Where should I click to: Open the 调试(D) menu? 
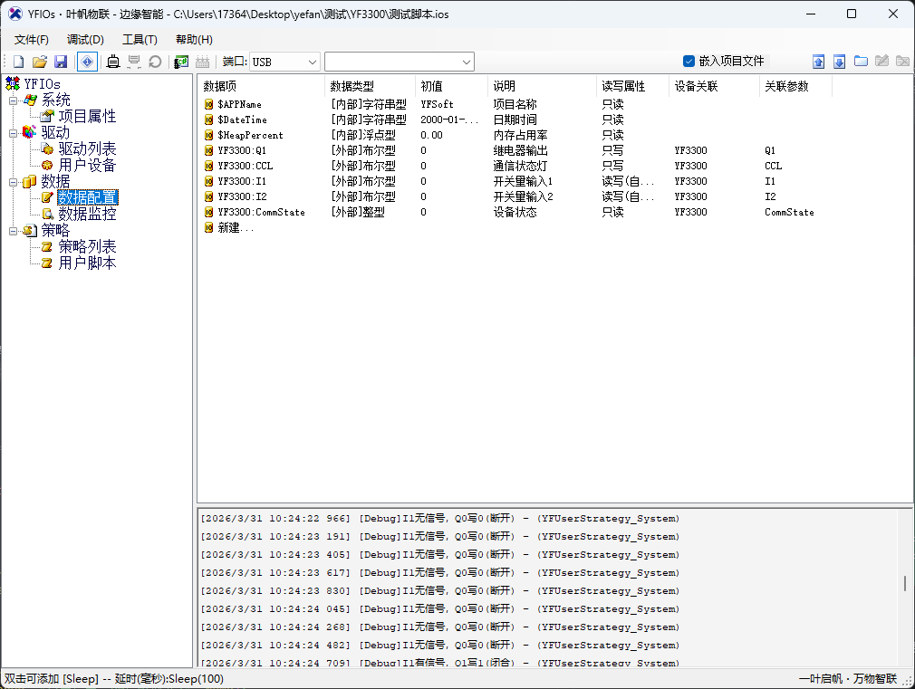pyautogui.click(x=85, y=39)
